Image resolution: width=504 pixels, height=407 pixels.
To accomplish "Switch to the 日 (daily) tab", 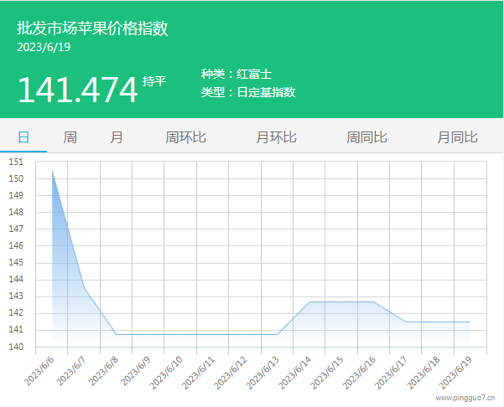I will pos(23,137).
